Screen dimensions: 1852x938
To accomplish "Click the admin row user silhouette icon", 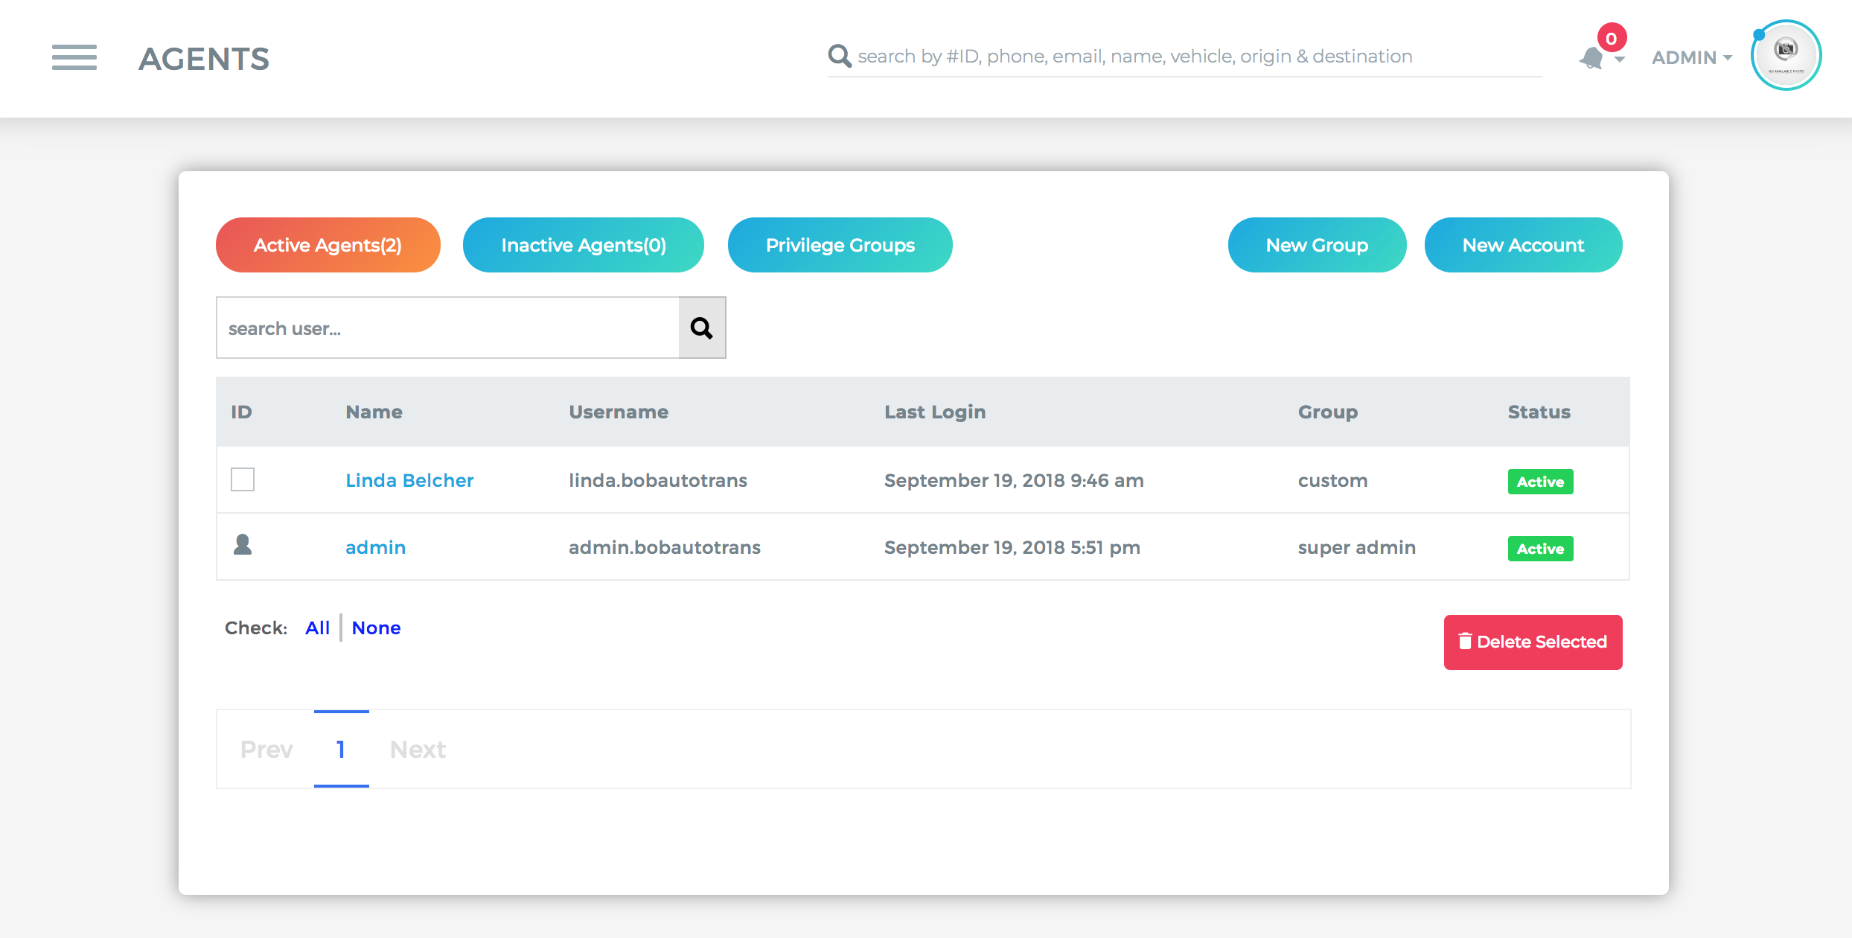I will (x=243, y=545).
